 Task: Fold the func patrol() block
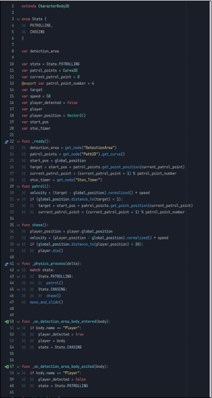tap(18, 186)
